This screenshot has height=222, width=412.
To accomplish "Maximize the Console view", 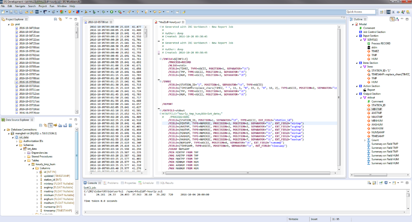I will (407, 183).
